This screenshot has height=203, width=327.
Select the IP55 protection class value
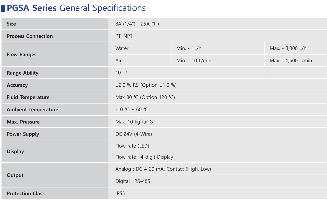point(120,193)
